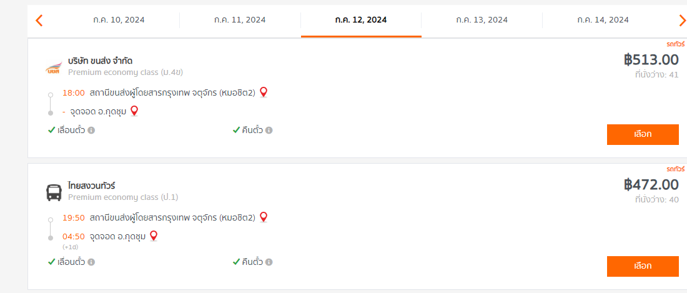Go to previous dates with left arrow
The image size is (687, 293).
coord(39,20)
